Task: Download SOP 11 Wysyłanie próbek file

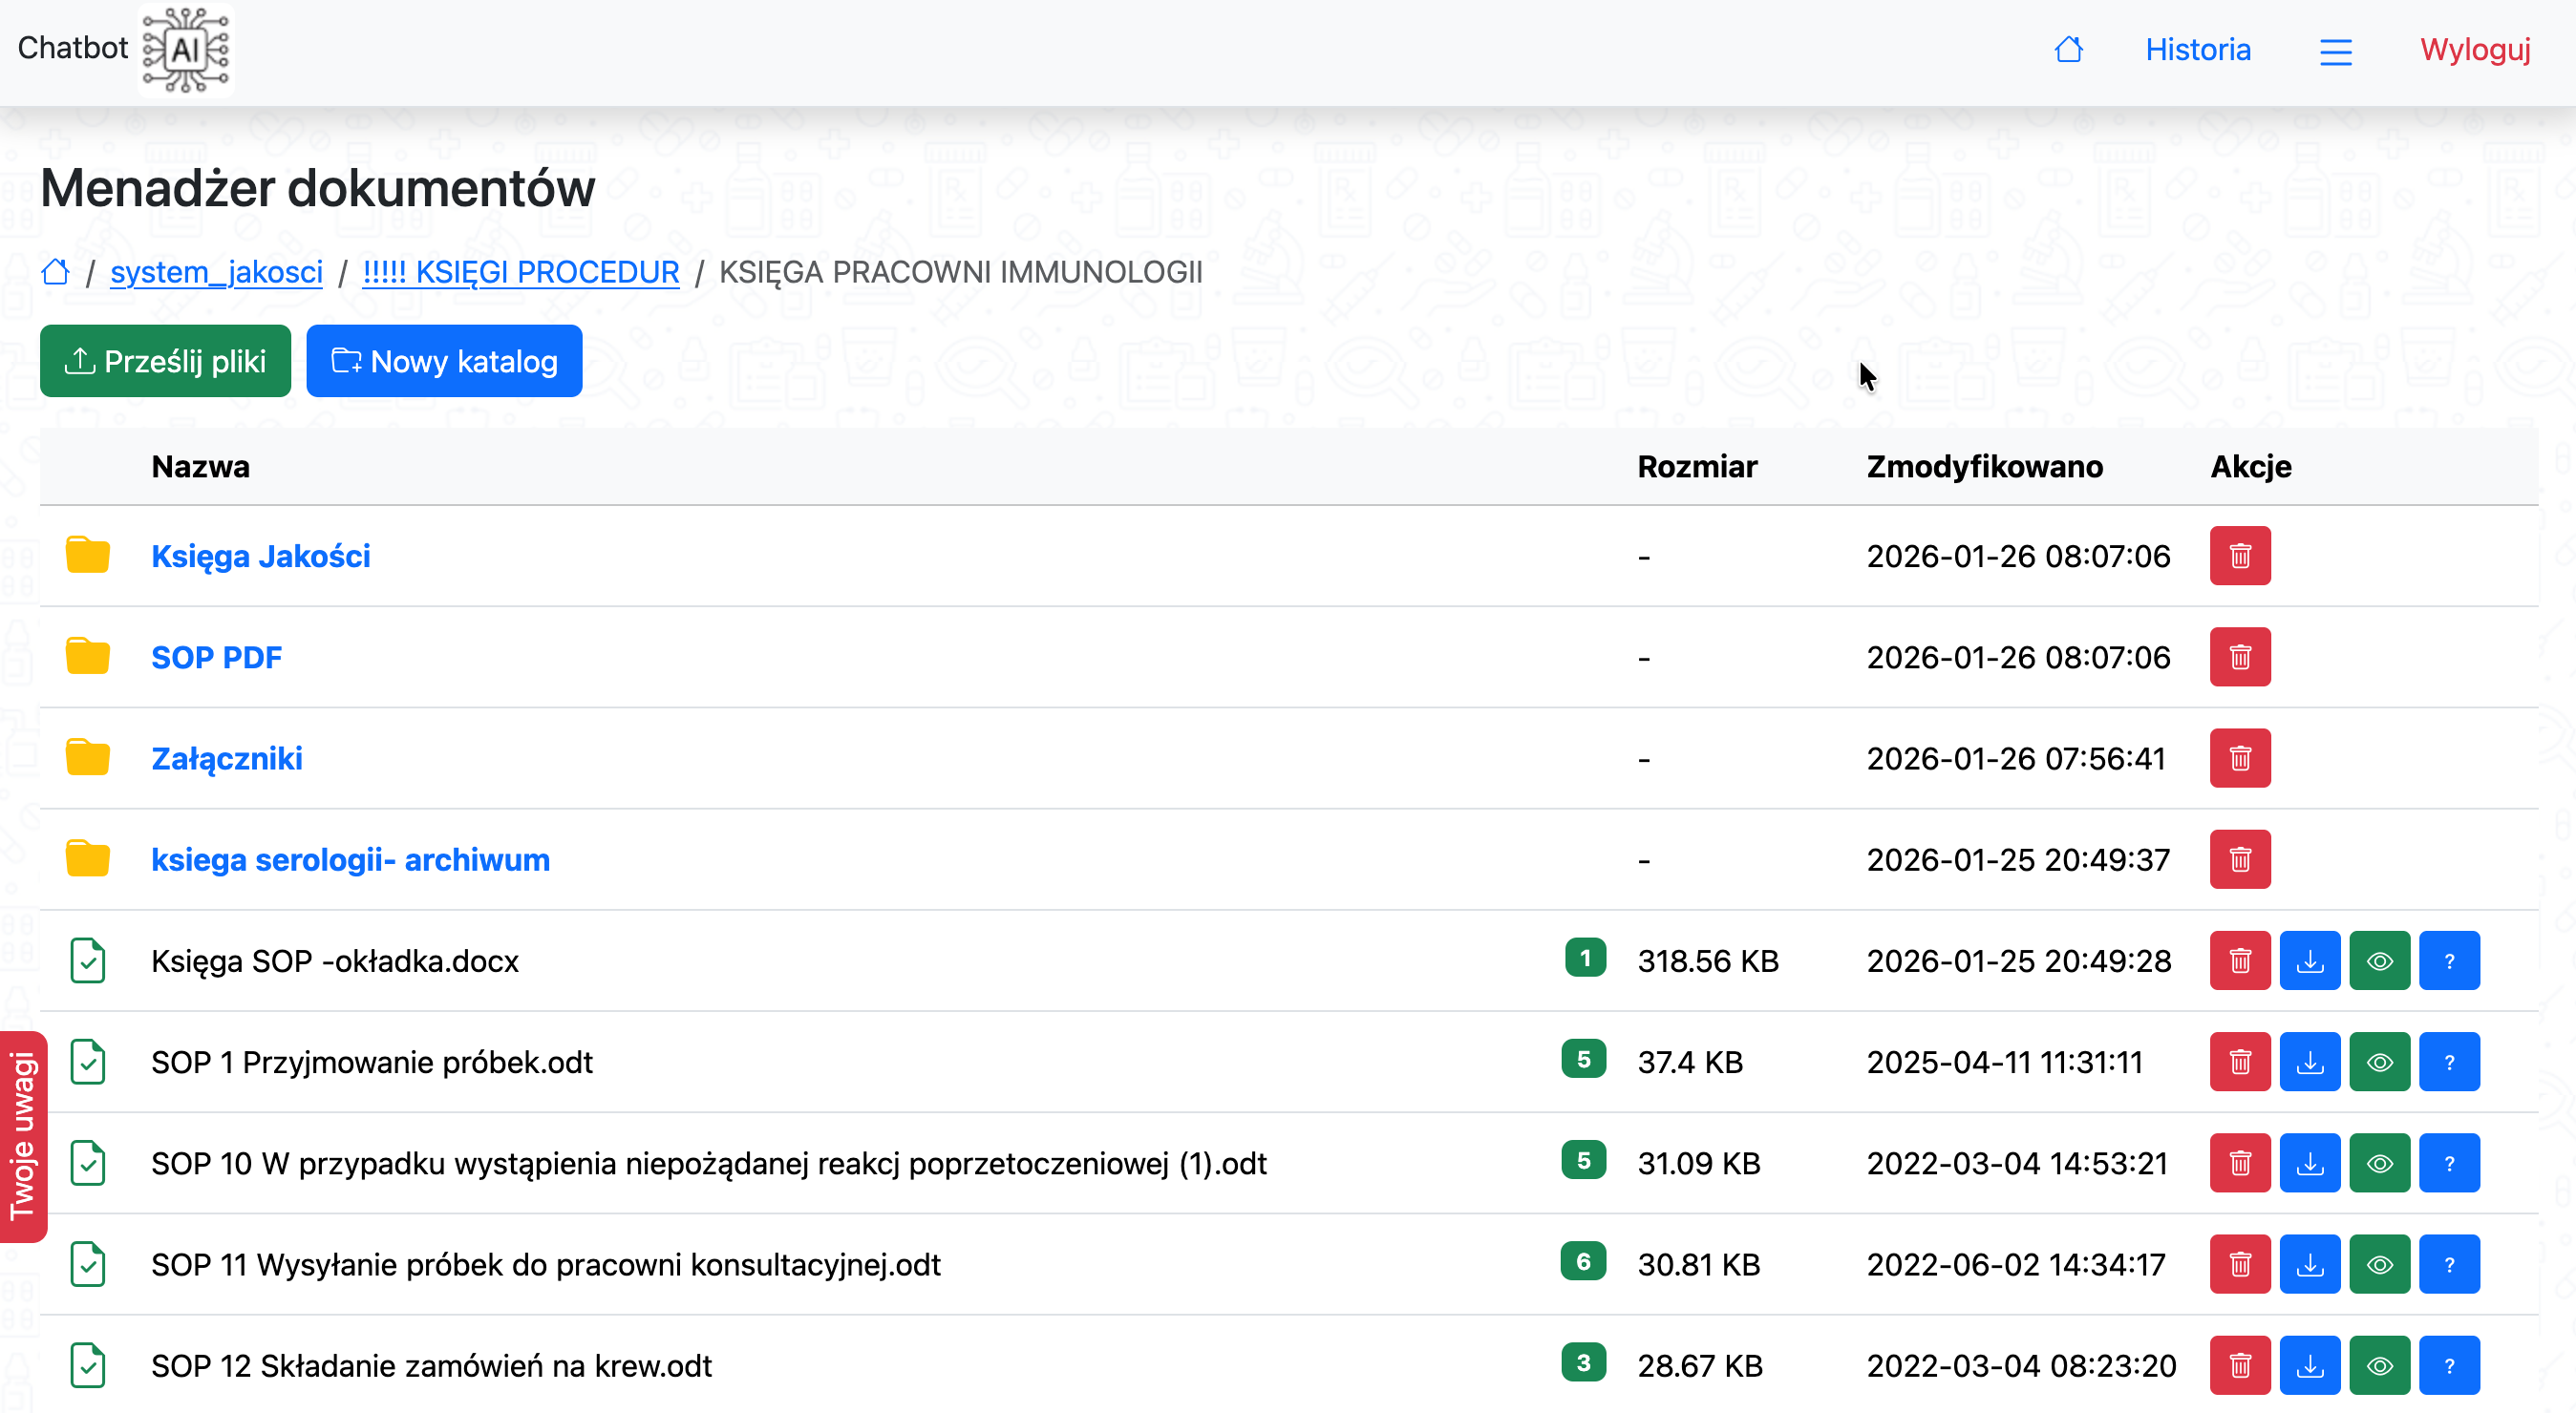Action: click(2309, 1264)
